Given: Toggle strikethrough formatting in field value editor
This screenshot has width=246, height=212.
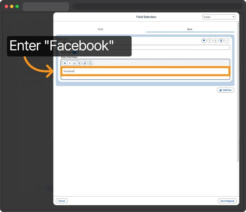Looking at the screenshot, I should [x=79, y=63].
